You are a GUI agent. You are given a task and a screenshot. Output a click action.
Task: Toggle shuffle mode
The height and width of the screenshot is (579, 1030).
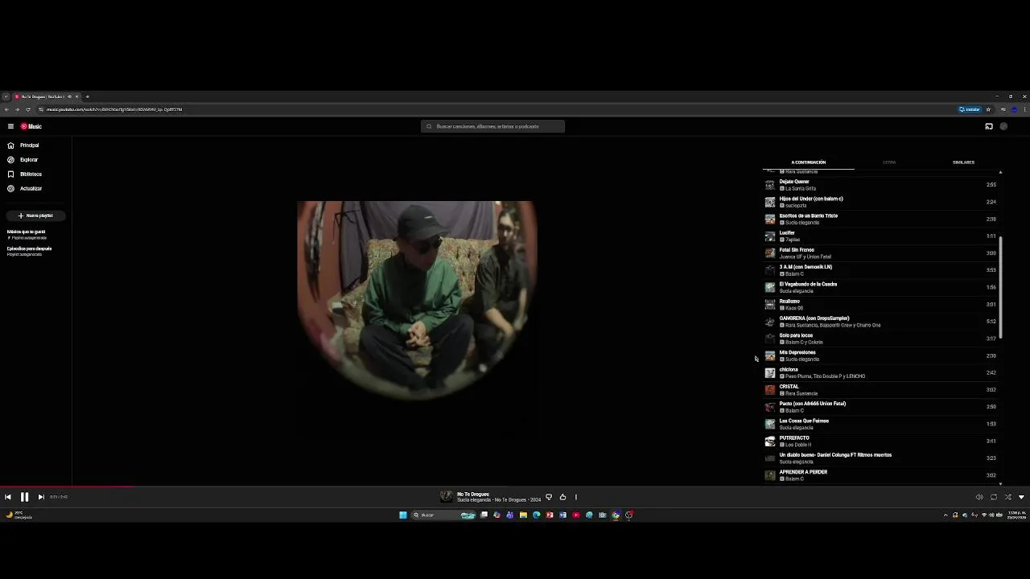point(1007,497)
